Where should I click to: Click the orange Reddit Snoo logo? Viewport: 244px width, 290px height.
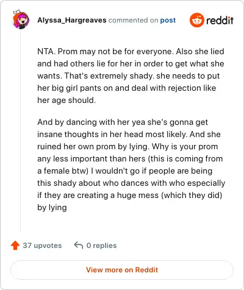[196, 20]
